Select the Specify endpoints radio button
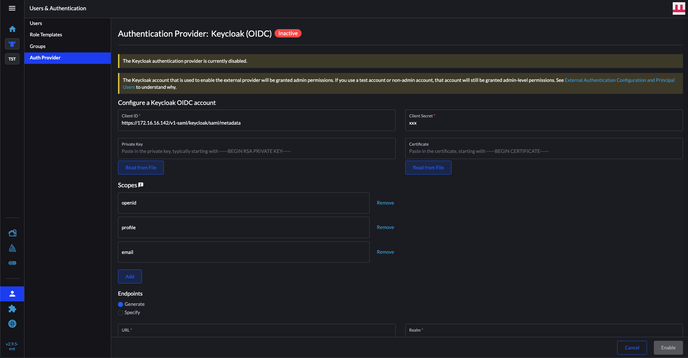 (120, 313)
